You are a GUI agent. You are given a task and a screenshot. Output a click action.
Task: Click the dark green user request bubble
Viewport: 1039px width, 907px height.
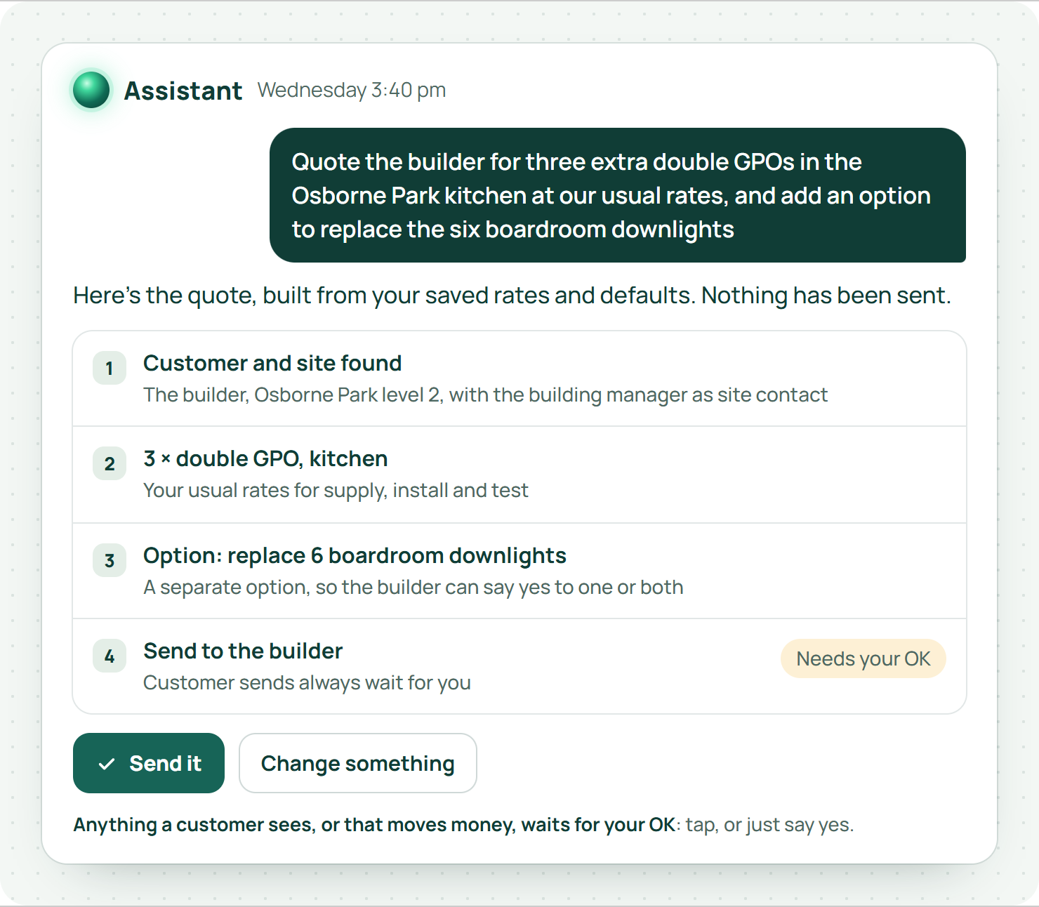618,195
